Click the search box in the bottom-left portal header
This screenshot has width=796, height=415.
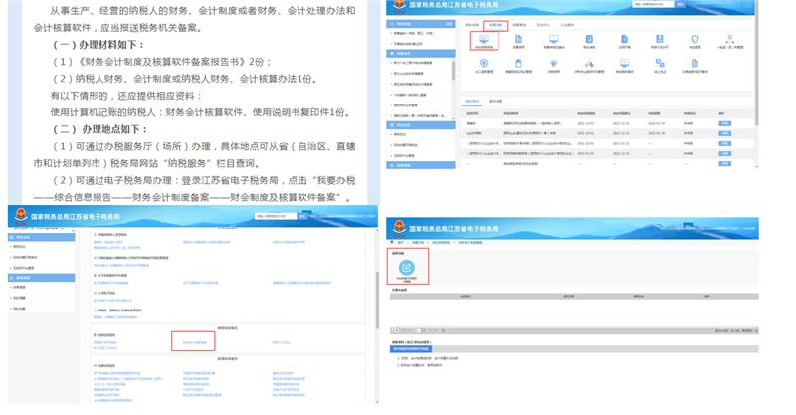click(276, 216)
